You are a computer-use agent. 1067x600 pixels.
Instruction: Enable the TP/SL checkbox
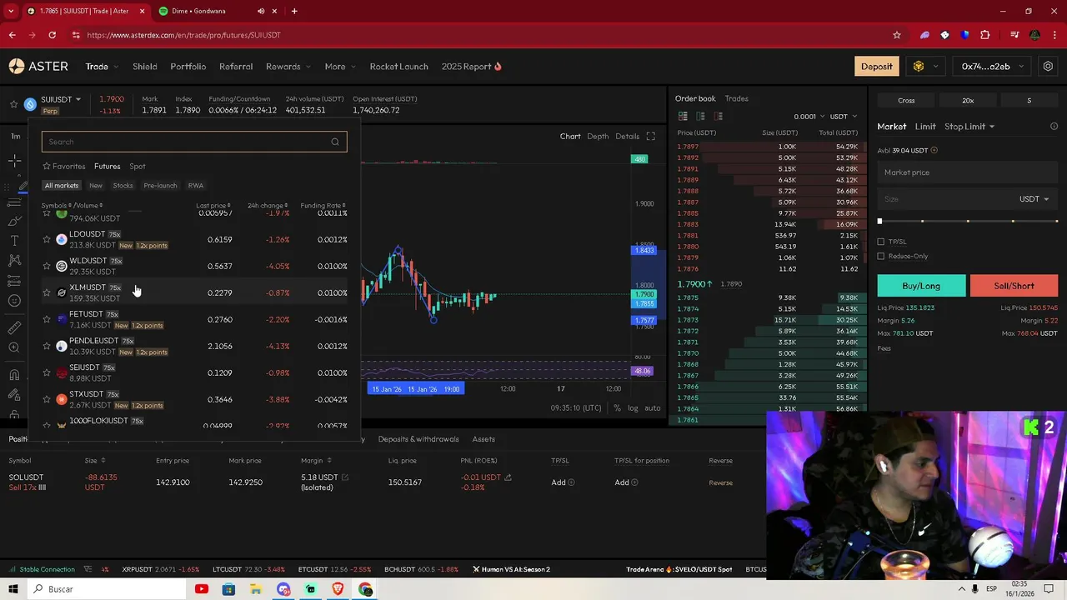[881, 242]
